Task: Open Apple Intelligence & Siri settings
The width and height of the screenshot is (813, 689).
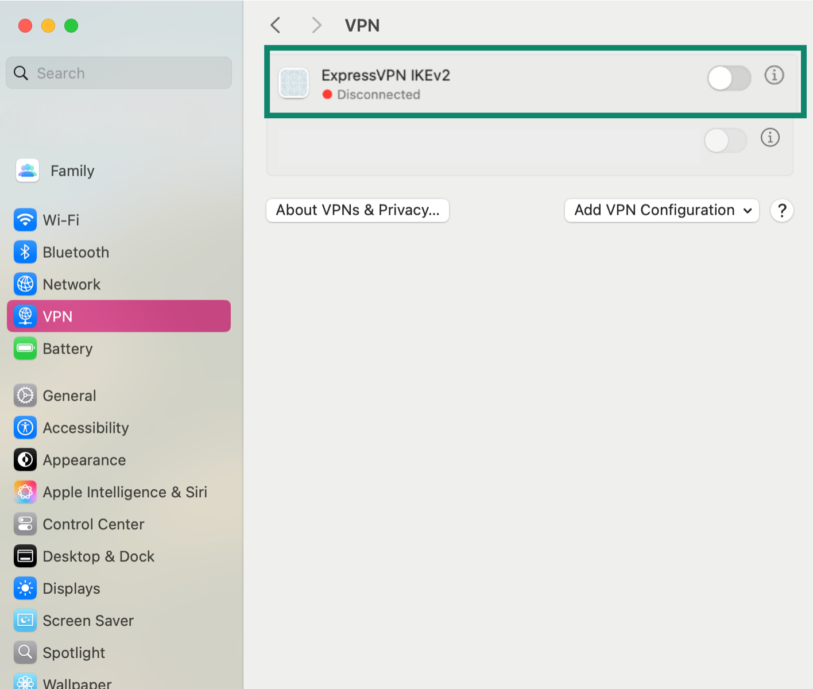Action: pyautogui.click(x=25, y=491)
